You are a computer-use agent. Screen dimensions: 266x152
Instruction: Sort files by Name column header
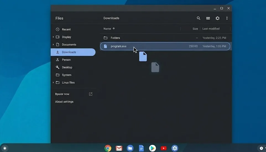107,29
